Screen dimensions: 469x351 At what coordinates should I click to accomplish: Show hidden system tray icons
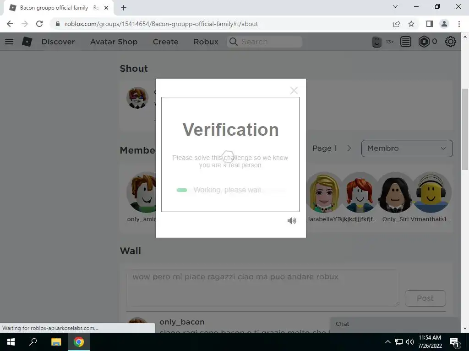tap(387, 342)
